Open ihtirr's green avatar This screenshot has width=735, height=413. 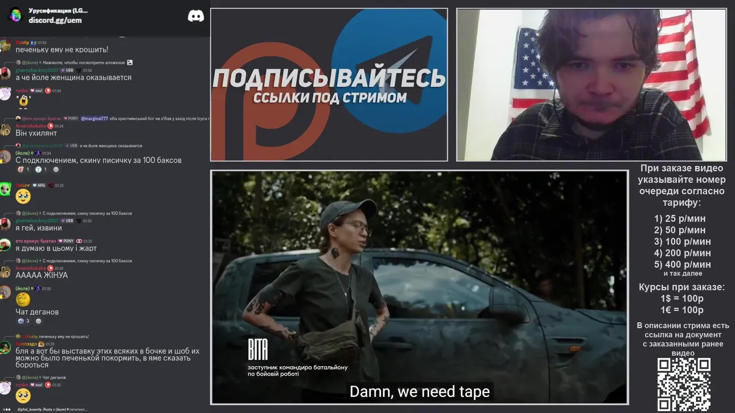click(x=6, y=189)
